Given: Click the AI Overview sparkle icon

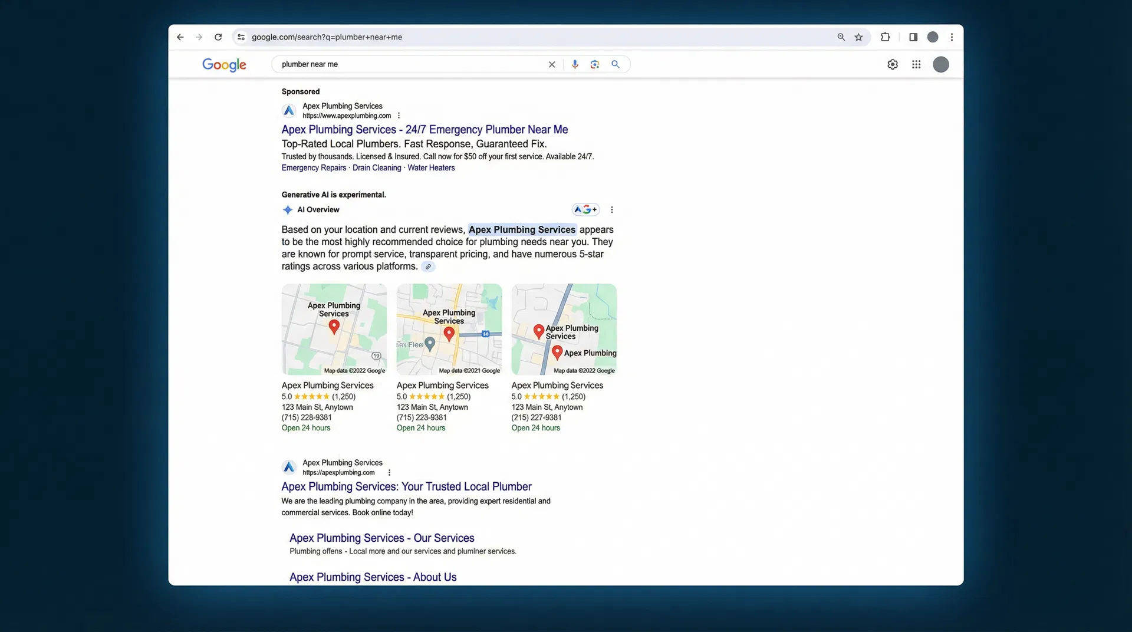Looking at the screenshot, I should [287, 209].
